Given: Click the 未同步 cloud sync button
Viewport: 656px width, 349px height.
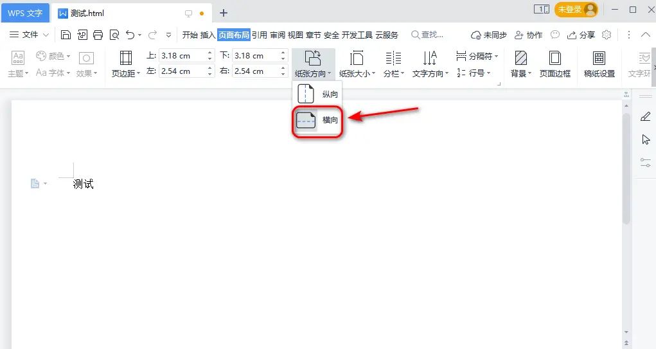Looking at the screenshot, I should 489,35.
